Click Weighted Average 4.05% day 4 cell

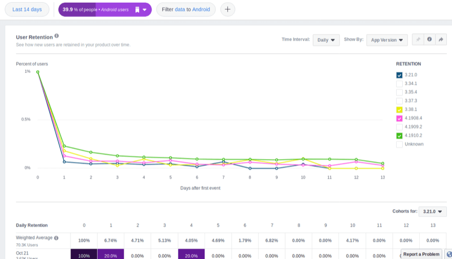[x=191, y=240]
